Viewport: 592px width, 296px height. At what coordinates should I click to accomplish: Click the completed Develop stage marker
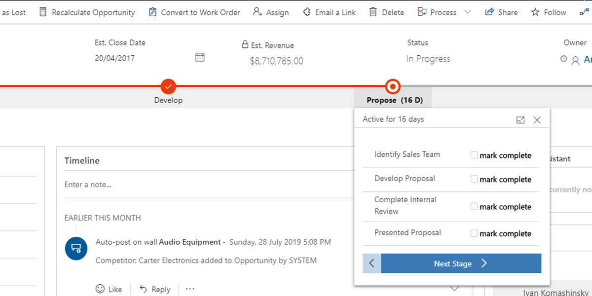coord(168,86)
